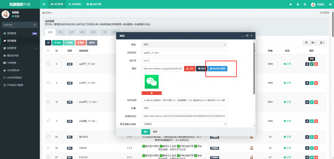Image resolution: width=334 pixels, height=159 pixels.
Task: Remove the WeChat icon using red trash bar
Action: tap(151, 93)
